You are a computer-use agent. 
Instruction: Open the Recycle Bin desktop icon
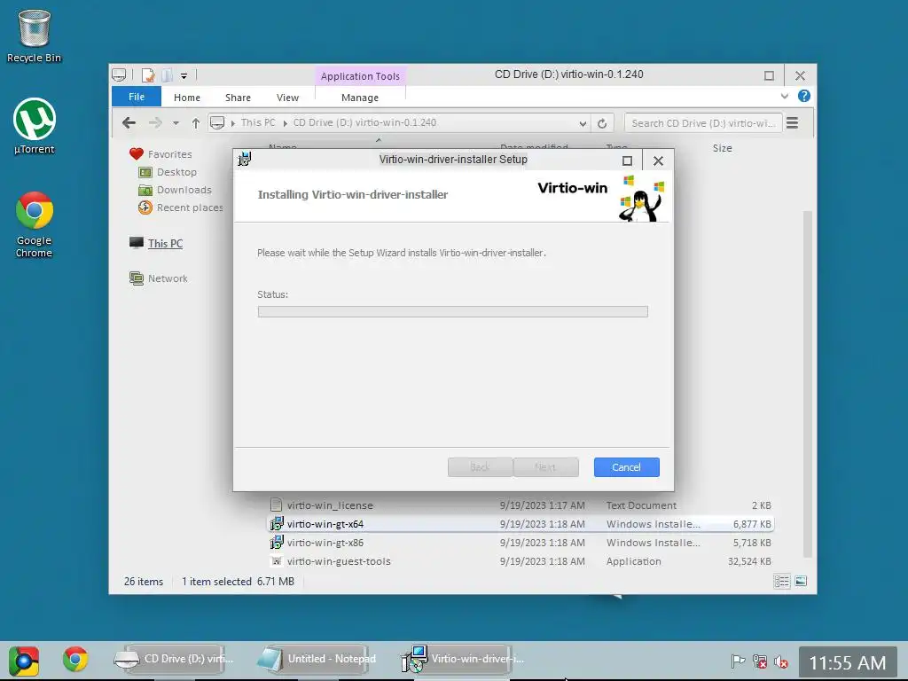(35, 35)
